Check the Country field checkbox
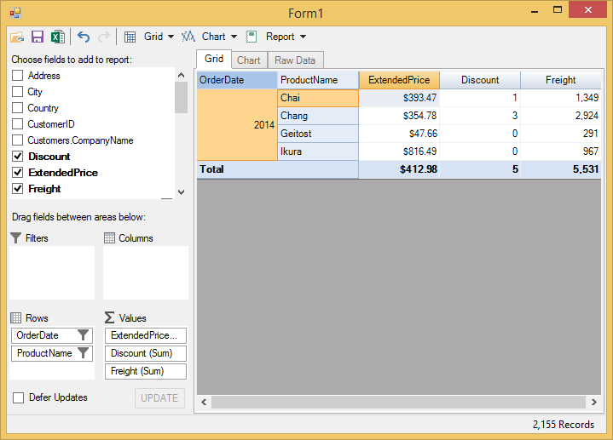This screenshot has width=613, height=440. click(x=17, y=108)
